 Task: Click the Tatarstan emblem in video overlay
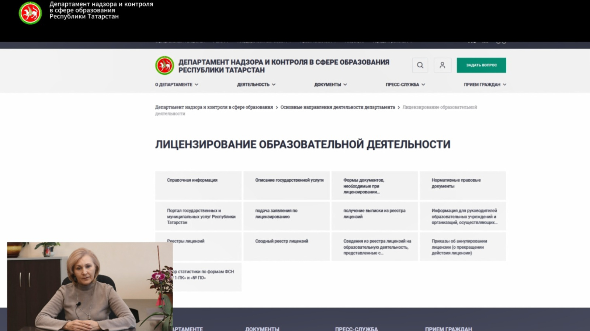coord(30,13)
